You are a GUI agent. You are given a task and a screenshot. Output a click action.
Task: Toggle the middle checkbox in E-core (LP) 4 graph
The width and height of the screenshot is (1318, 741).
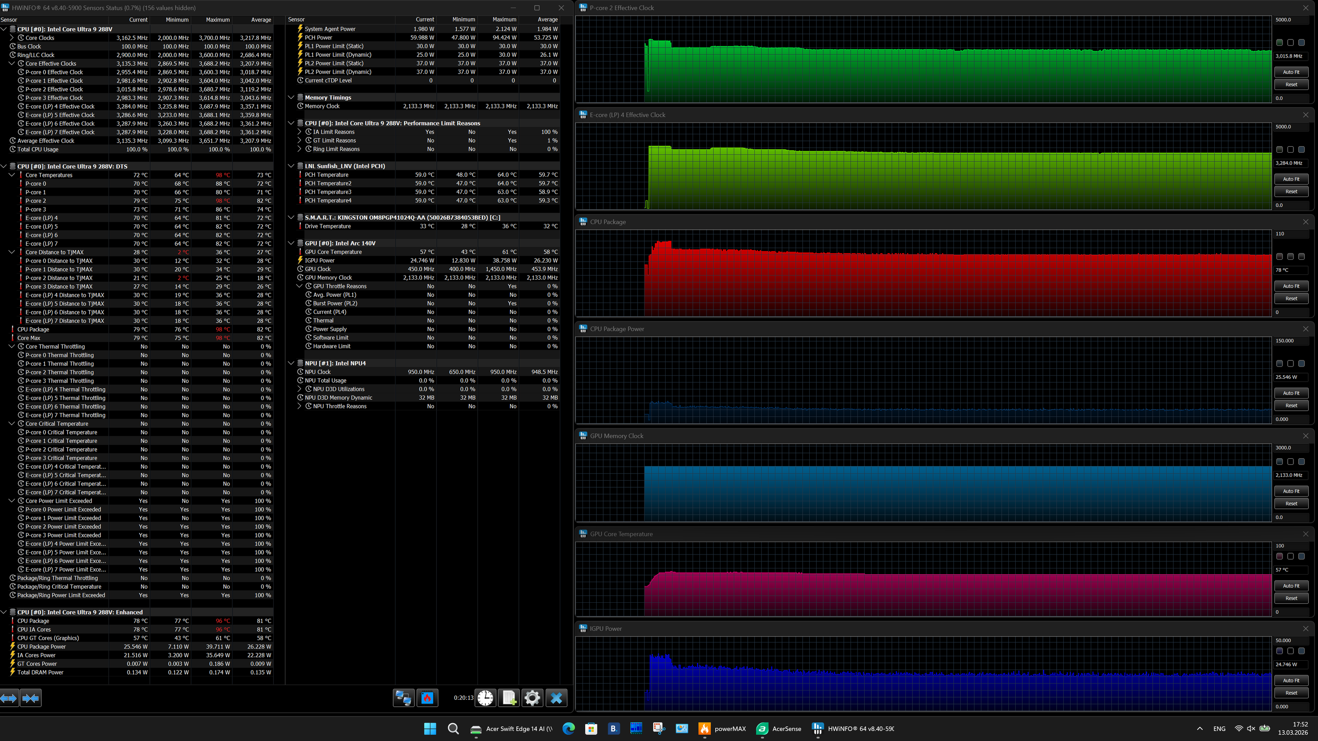pos(1290,150)
